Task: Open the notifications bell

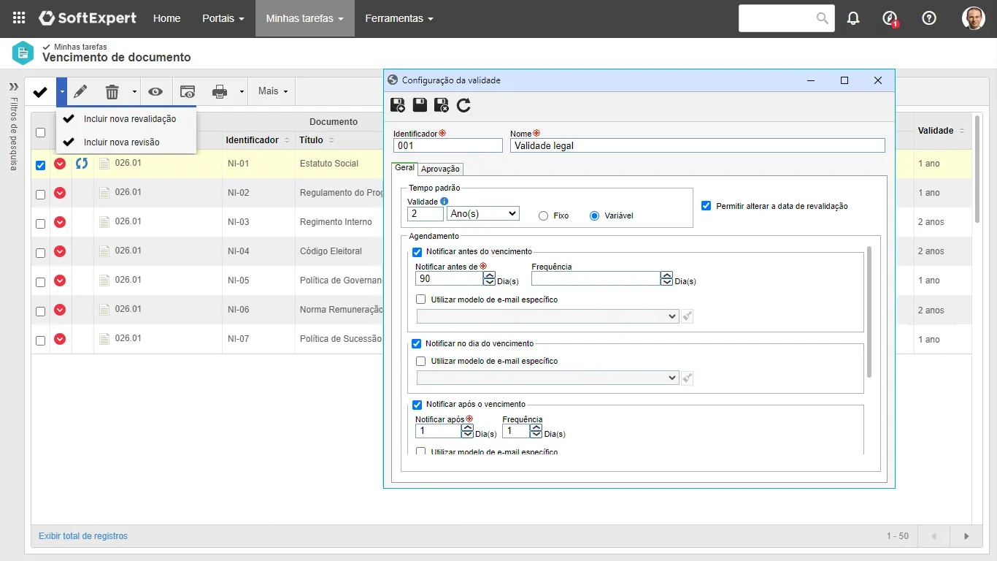Action: coord(853,18)
